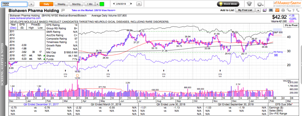Click the 12.4M volume marker icon

78,76
